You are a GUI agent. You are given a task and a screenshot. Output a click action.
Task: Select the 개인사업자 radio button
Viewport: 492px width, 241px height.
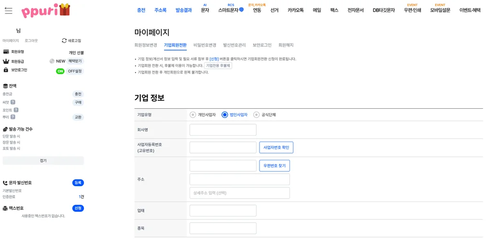pos(193,115)
